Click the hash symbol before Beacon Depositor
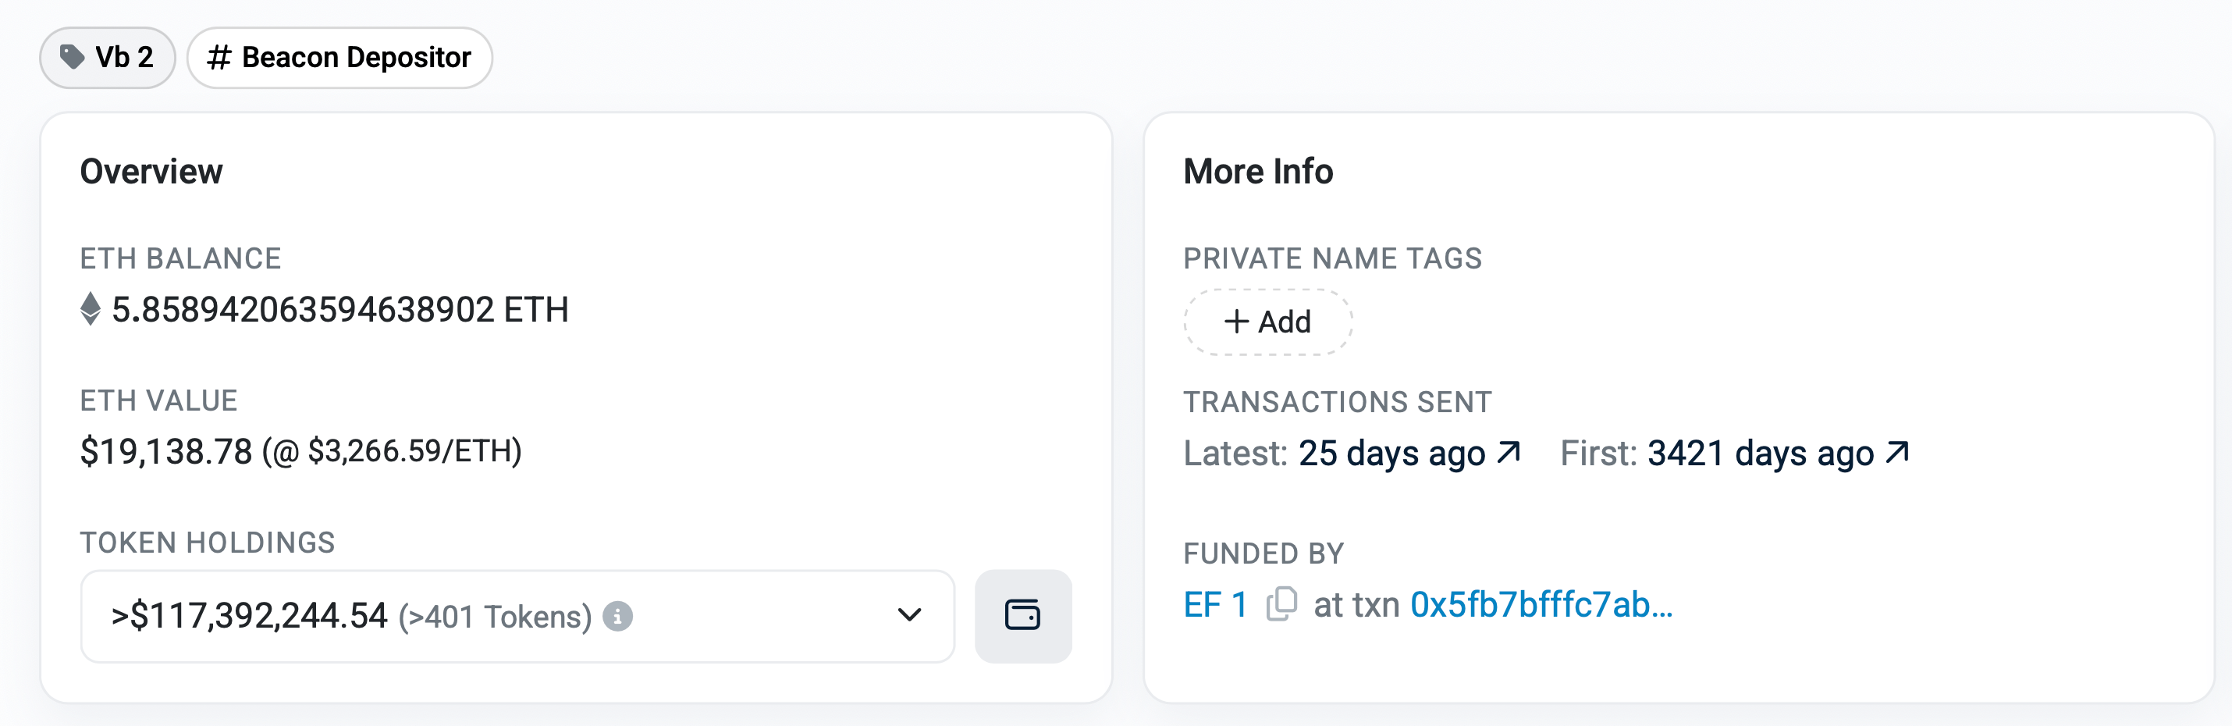Viewport: 2232px width, 726px height. pyautogui.click(x=219, y=57)
